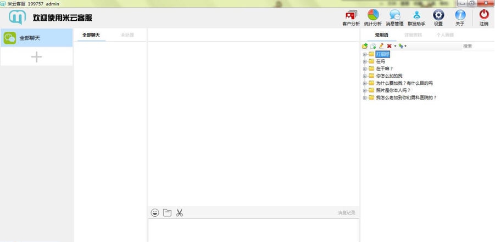Delete selected phrase with red X
Image resolution: width=495 pixels, height=242 pixels.
point(390,46)
